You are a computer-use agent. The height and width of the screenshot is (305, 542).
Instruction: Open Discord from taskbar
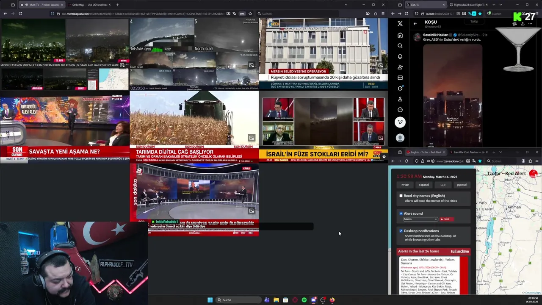(x=313, y=300)
